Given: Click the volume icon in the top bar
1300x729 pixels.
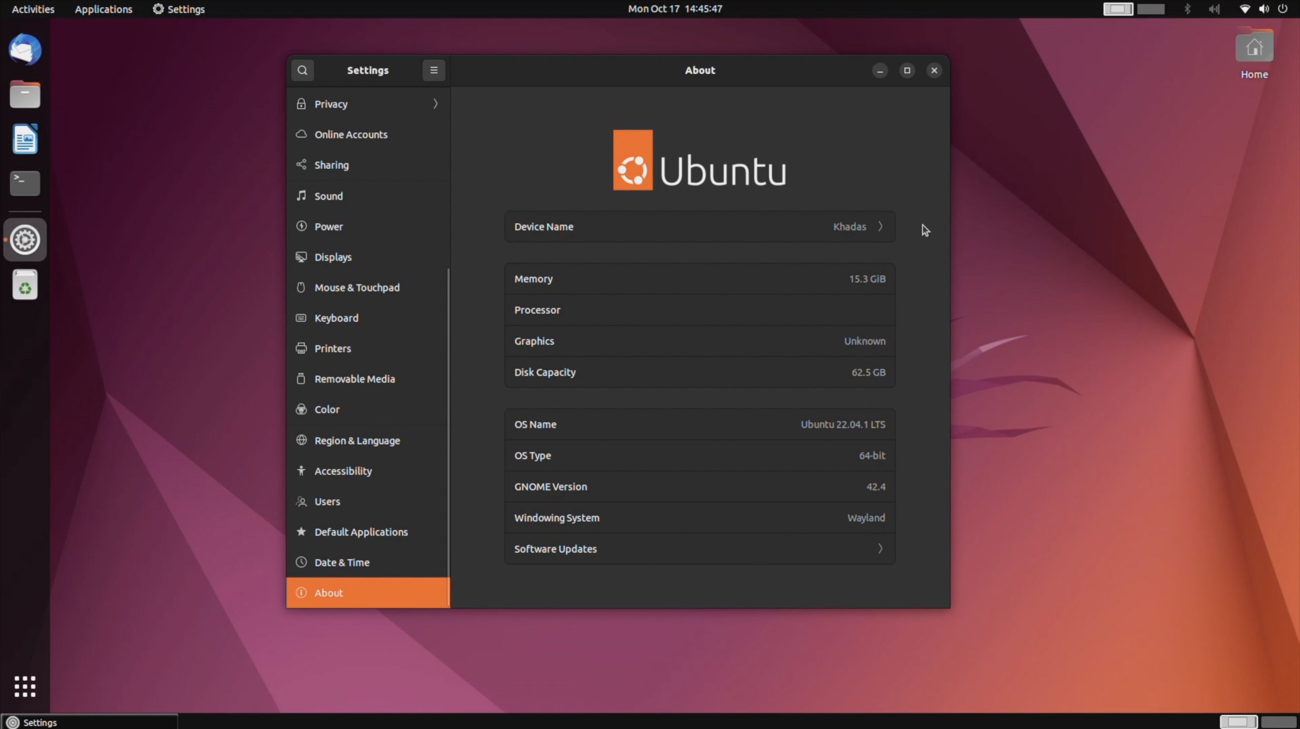Looking at the screenshot, I should pos(1264,9).
